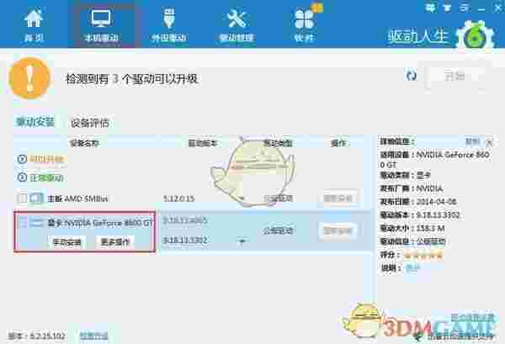Click the 检测到有 3 个驱动可以升级 headline
Screen dimensions: 505x344
pyautogui.click(x=132, y=79)
